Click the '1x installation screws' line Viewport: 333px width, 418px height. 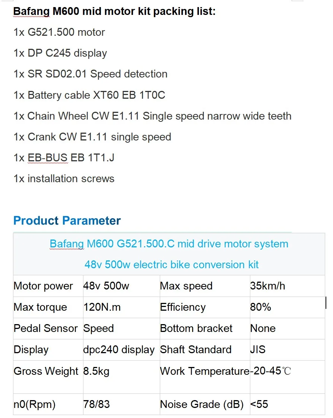coord(64,178)
